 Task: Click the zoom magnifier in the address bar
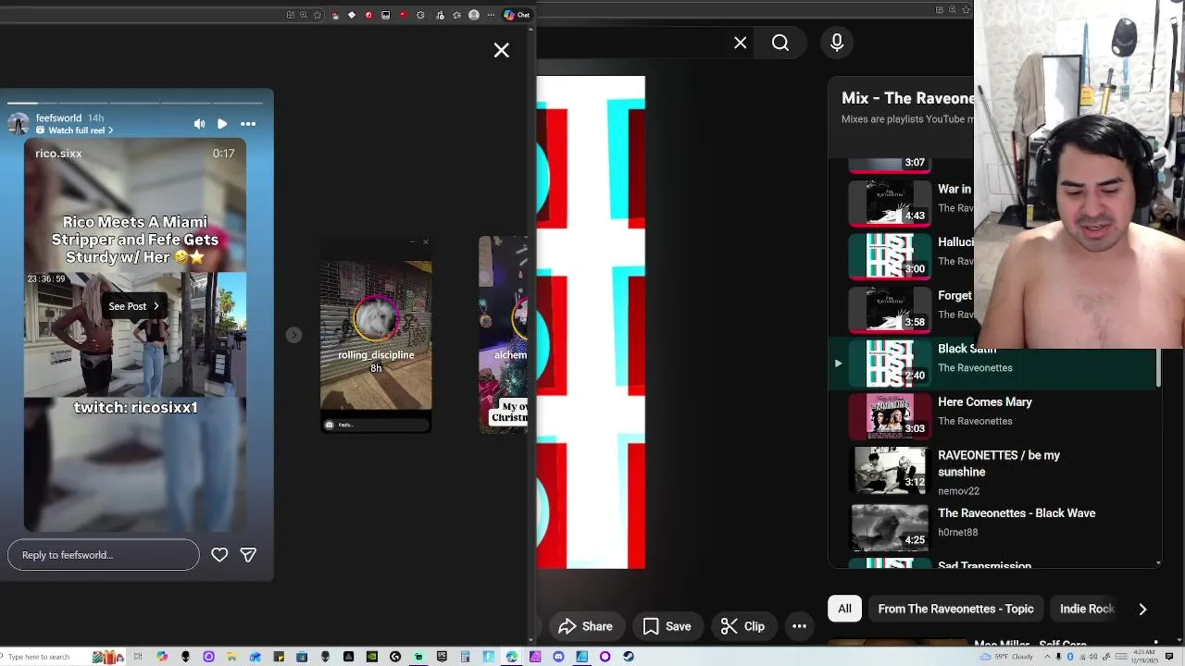pyautogui.click(x=304, y=15)
